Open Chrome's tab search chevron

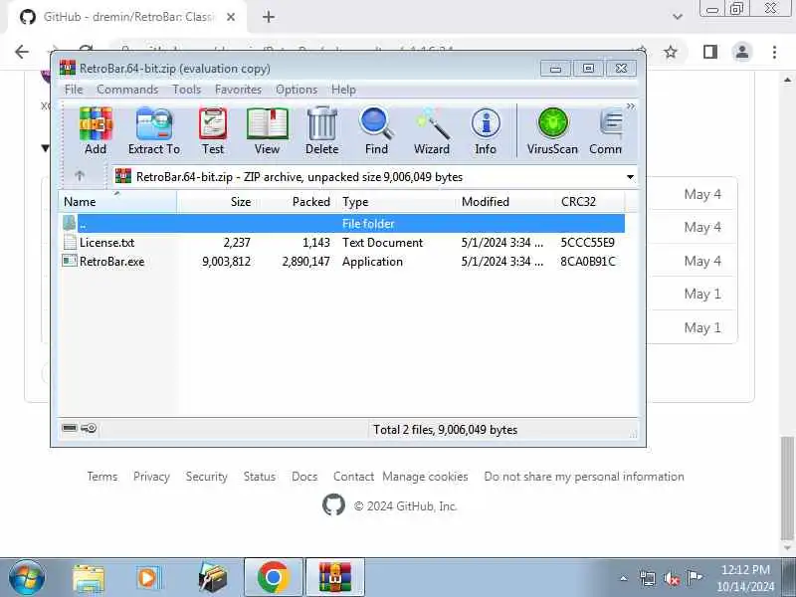tap(678, 17)
